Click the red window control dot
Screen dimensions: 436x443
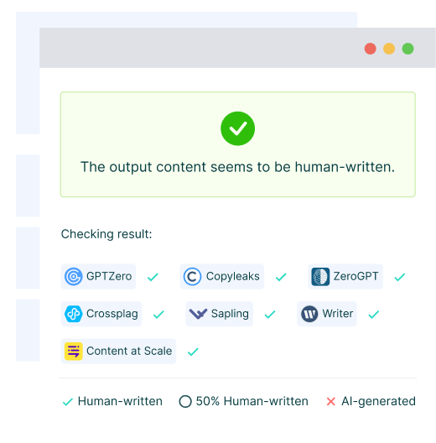tap(371, 49)
